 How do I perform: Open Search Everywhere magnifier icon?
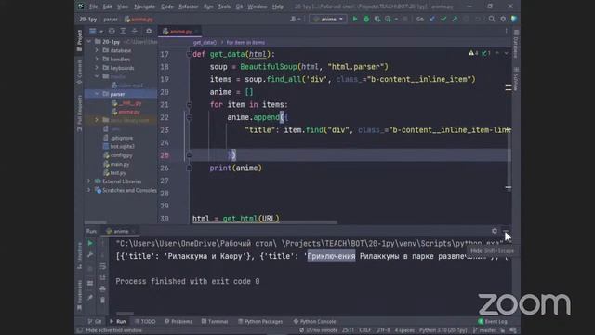(492, 19)
